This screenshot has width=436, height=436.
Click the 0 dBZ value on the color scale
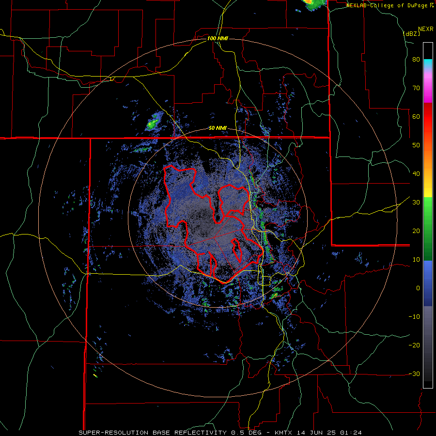[x=418, y=288]
